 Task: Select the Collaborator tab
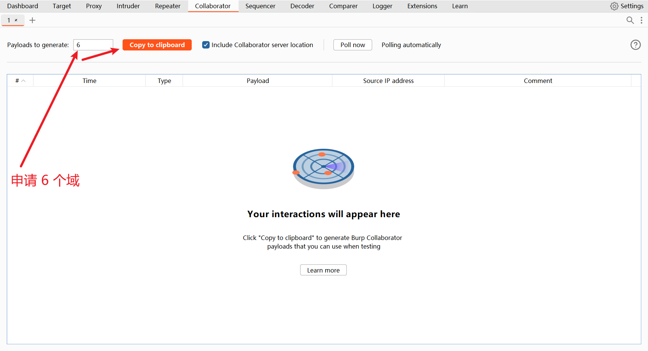coord(213,6)
